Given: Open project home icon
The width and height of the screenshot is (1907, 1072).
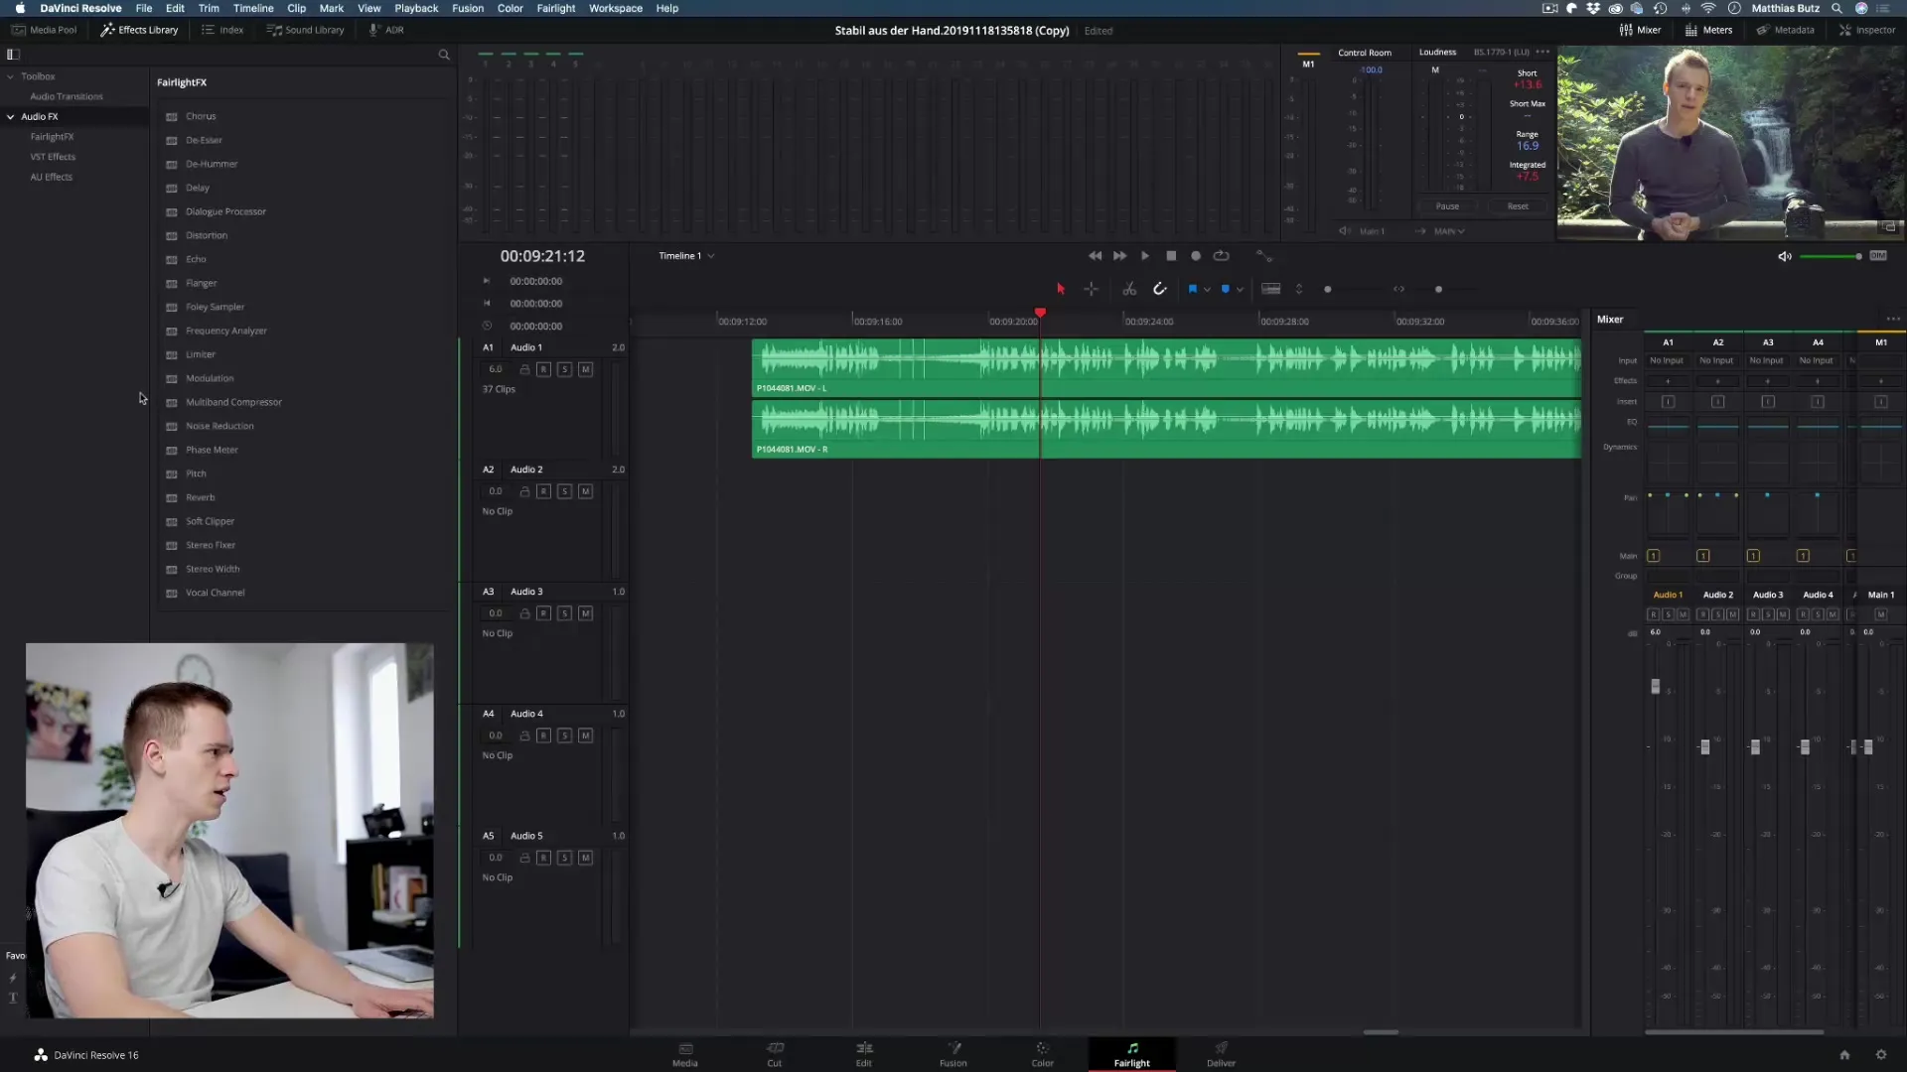Looking at the screenshot, I should pyautogui.click(x=1844, y=1055).
